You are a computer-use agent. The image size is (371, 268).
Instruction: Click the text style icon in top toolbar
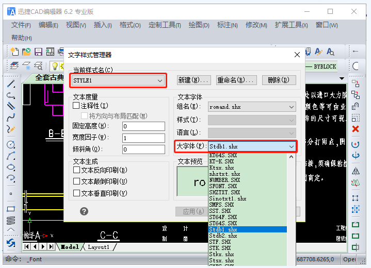(318, 52)
